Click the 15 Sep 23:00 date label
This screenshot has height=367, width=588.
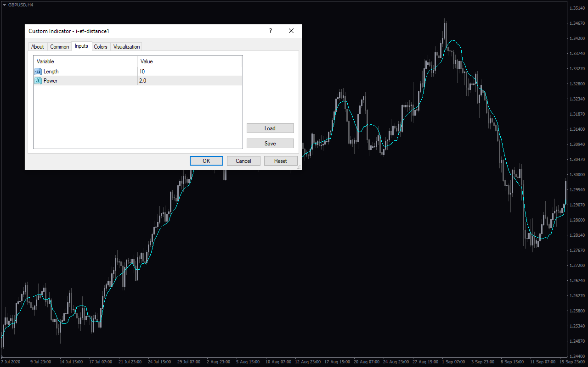(x=572, y=361)
